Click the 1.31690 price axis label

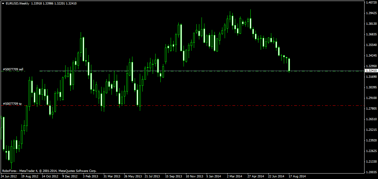pos(371,76)
